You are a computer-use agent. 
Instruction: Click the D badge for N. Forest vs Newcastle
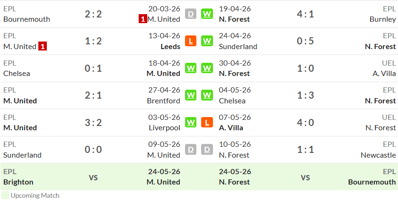click(x=207, y=149)
